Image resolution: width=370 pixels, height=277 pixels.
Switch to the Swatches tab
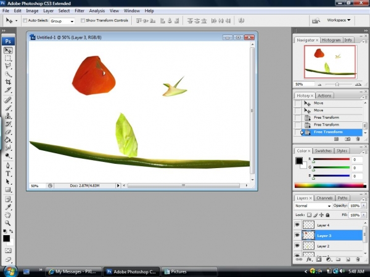323,151
